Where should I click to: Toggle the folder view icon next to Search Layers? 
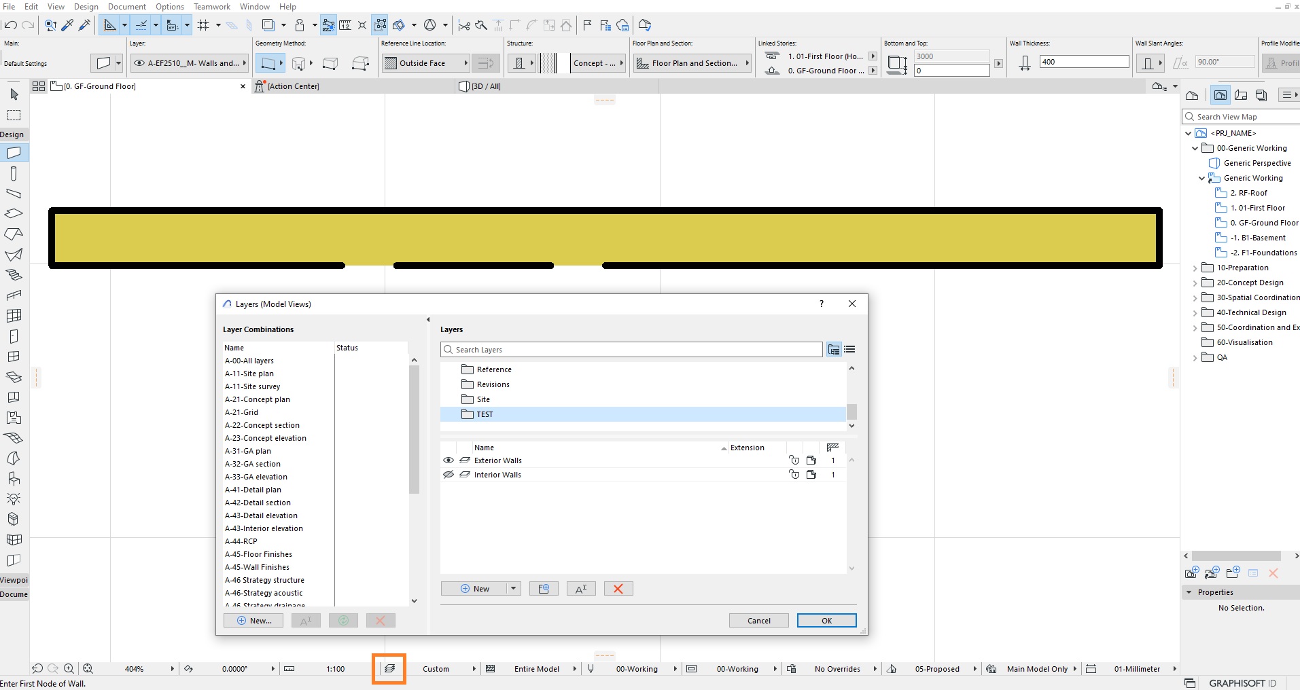point(834,350)
